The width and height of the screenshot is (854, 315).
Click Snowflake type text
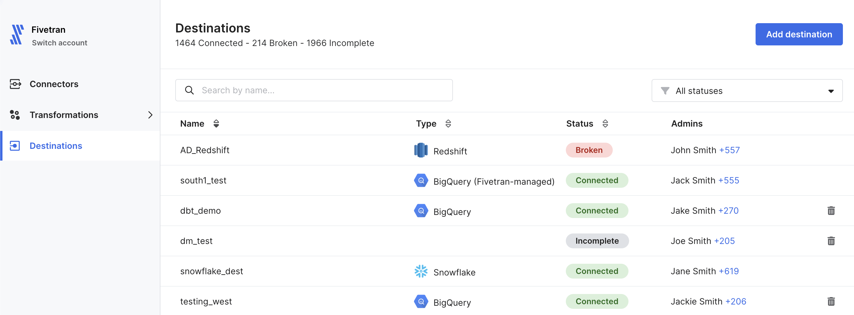pyautogui.click(x=454, y=272)
